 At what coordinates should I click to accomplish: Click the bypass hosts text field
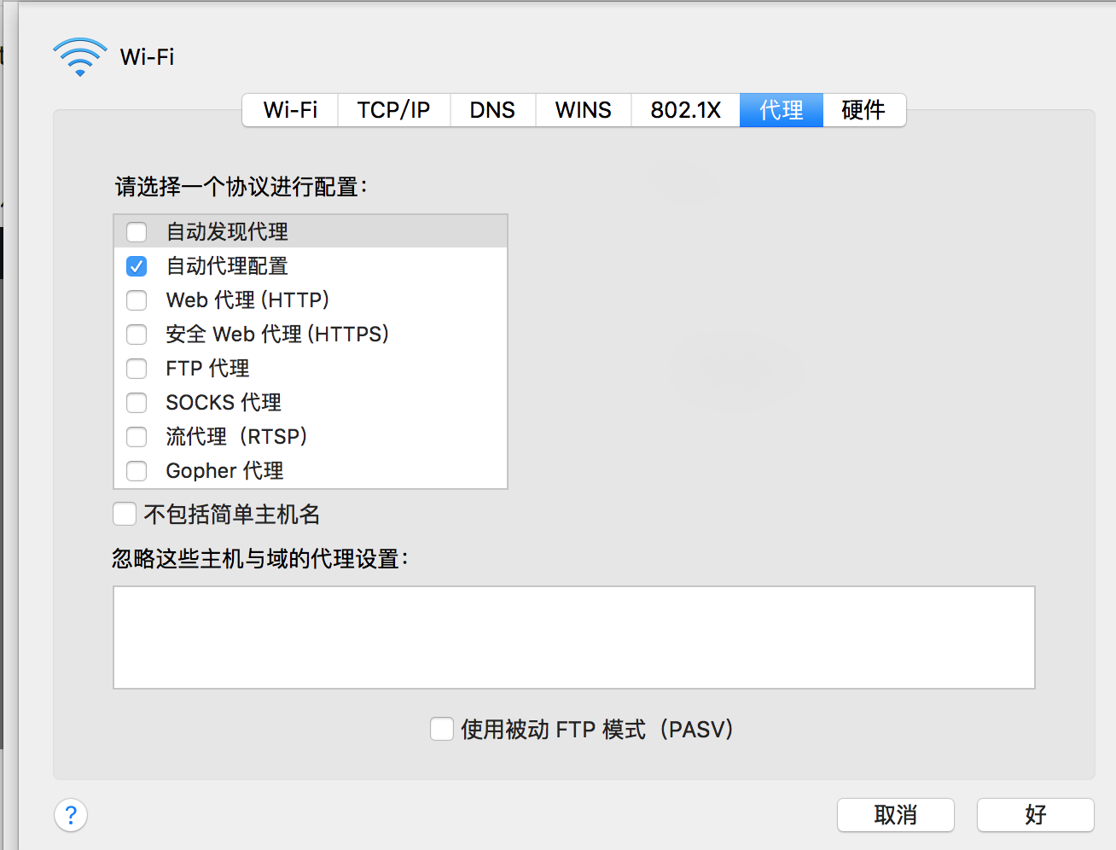coord(574,637)
